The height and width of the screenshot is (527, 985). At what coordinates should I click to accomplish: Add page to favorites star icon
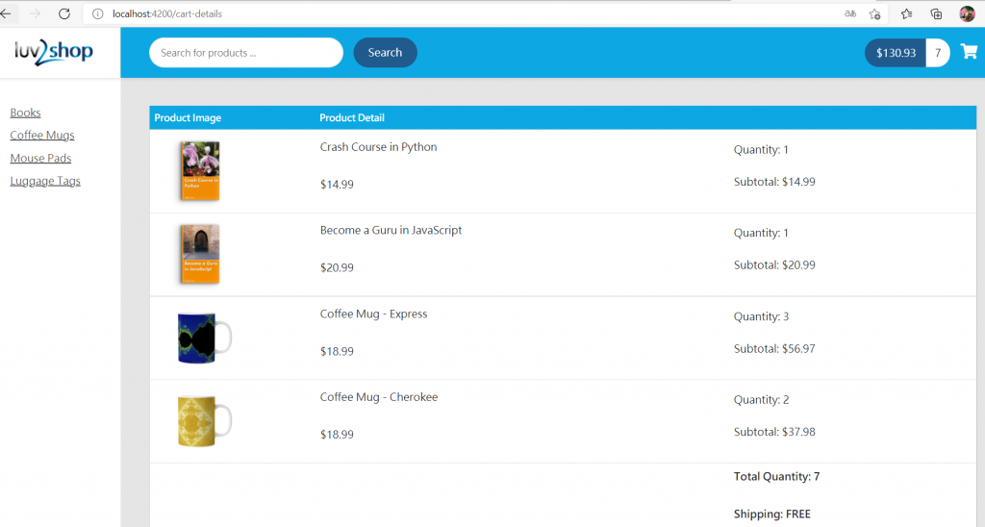pyautogui.click(x=874, y=13)
